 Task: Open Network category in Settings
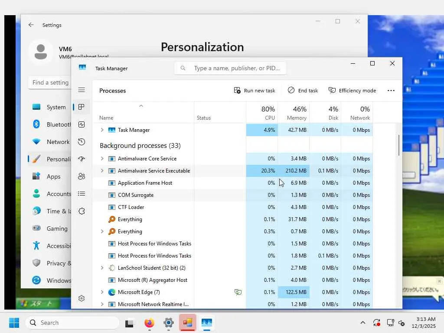[49, 142]
